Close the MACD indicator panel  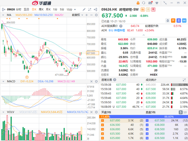tap(91, 82)
